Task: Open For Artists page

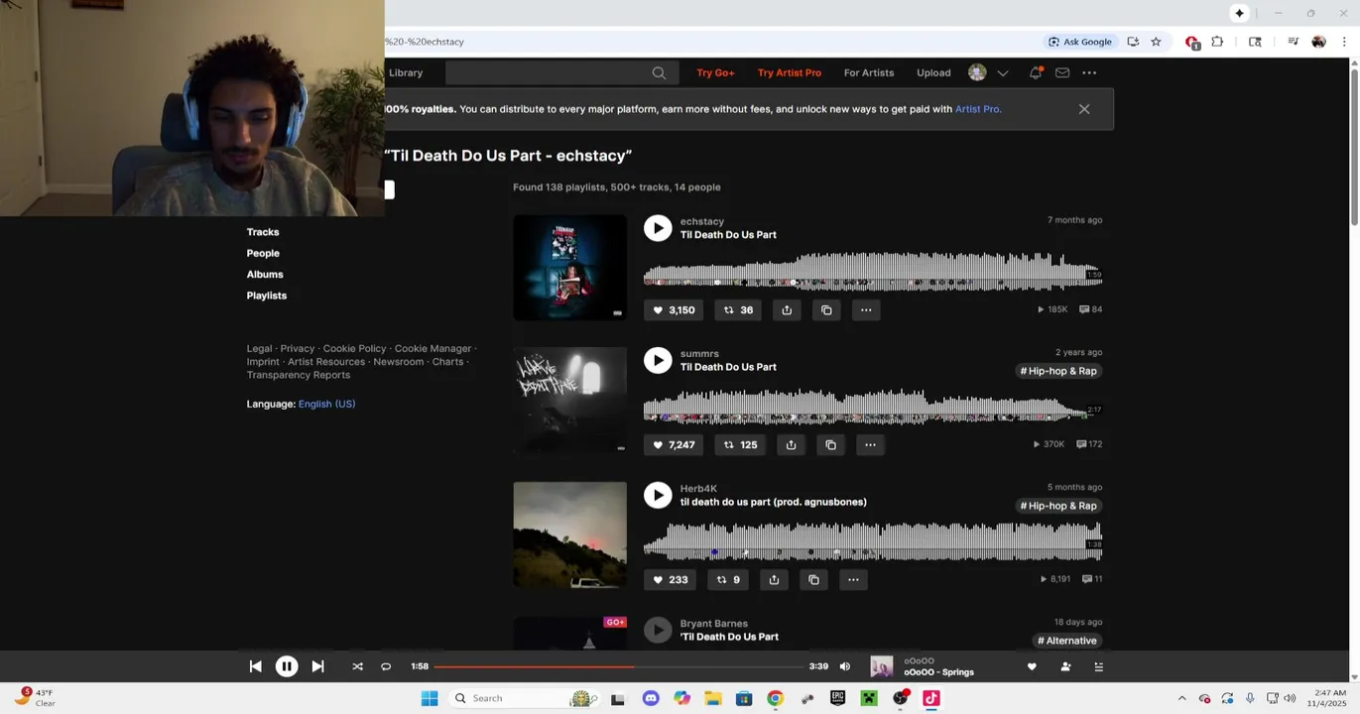Action: [x=869, y=73]
